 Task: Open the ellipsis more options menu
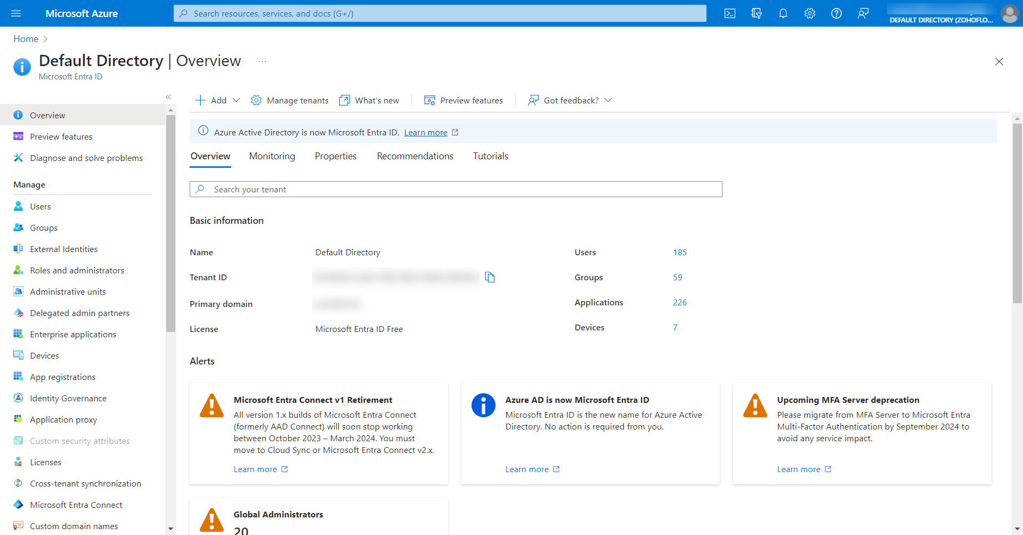pyautogui.click(x=262, y=61)
